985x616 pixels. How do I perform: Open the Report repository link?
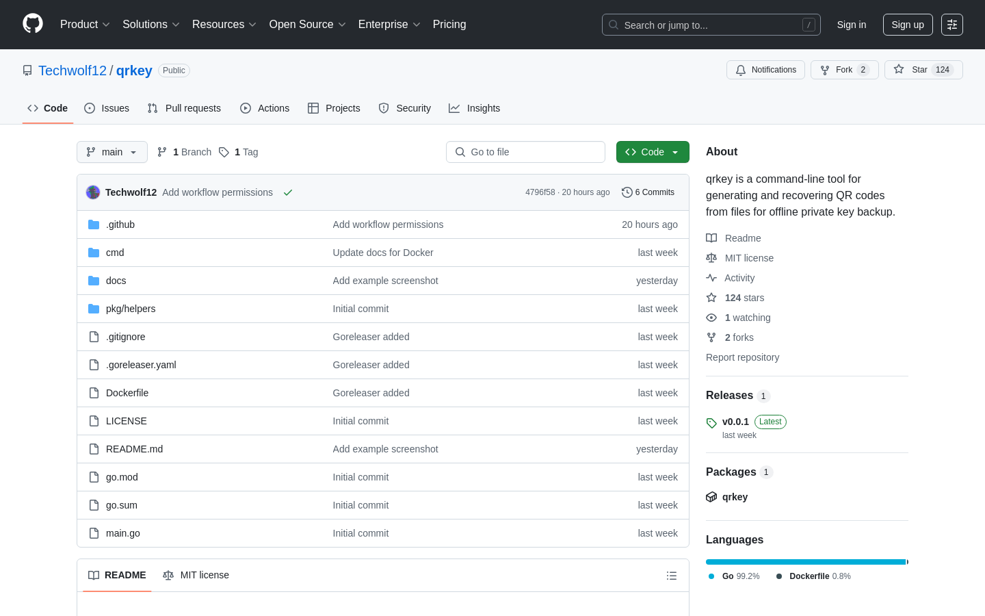point(742,357)
